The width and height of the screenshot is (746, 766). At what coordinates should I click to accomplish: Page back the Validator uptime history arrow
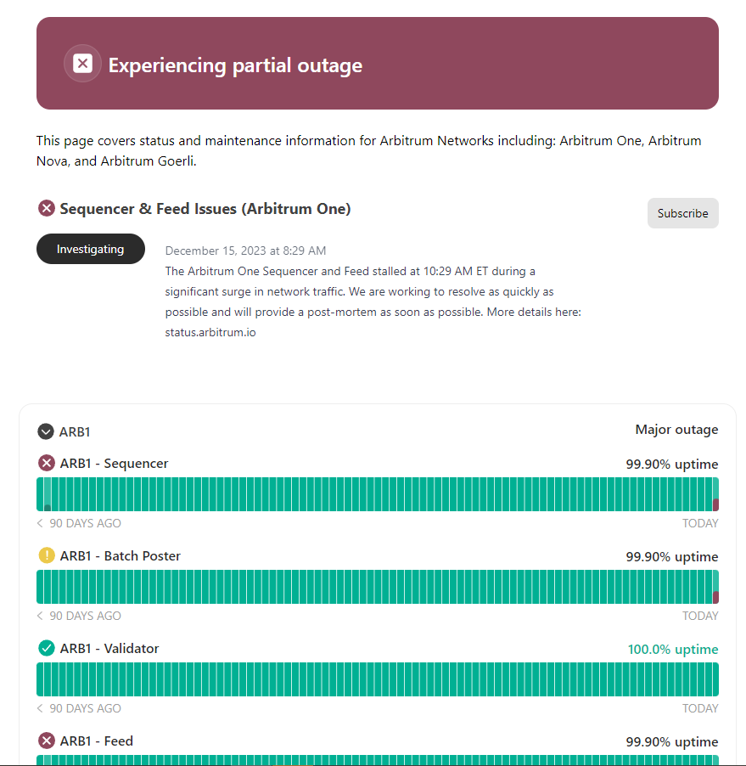41,708
